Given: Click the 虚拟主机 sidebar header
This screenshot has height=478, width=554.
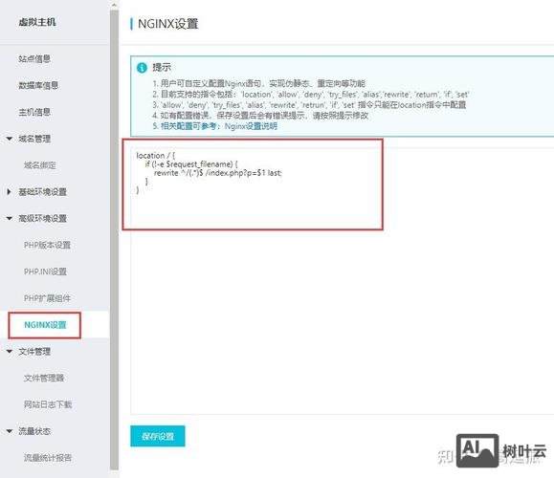Looking at the screenshot, I should (37, 22).
